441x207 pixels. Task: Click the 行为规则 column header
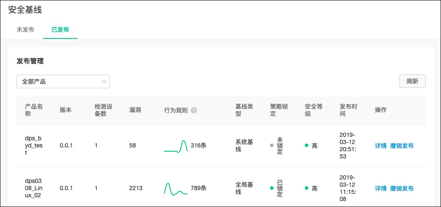tap(176, 110)
